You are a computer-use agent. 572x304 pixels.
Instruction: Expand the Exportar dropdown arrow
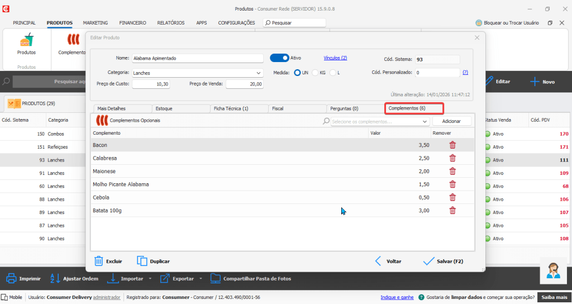(x=200, y=279)
